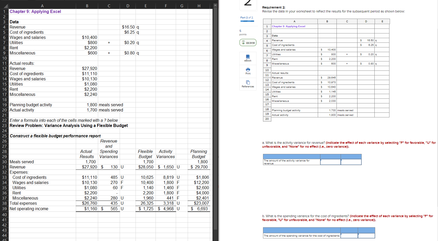The height and width of the screenshot is (241, 438).
Task: Open the eBook resource
Action: coord(248,58)
